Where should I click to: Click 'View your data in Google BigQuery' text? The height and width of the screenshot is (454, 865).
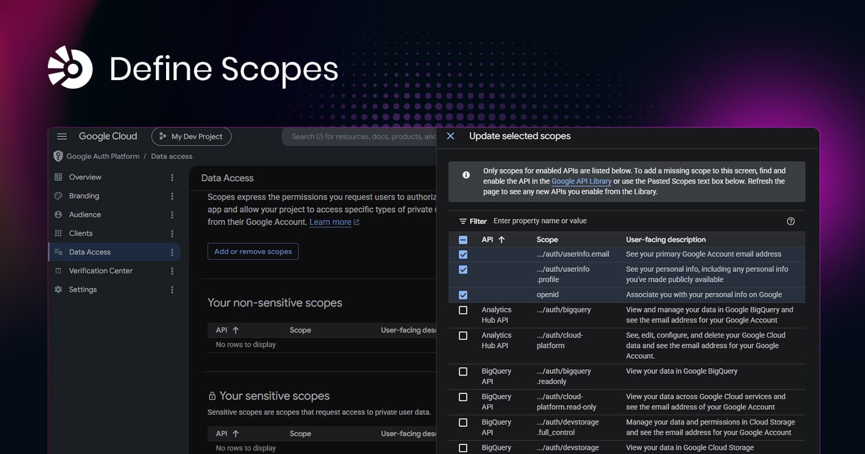(x=682, y=372)
